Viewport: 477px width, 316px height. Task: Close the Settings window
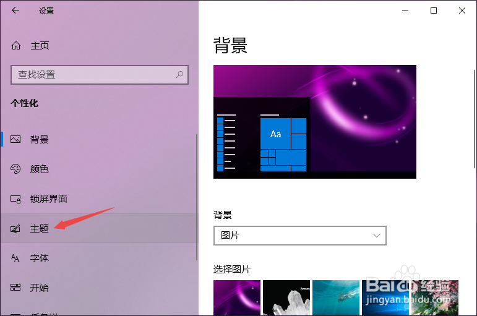point(462,11)
